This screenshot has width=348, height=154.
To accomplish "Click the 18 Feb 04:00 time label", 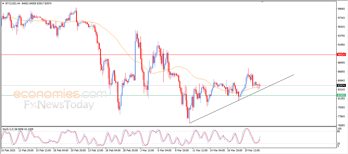I will (61, 150).
